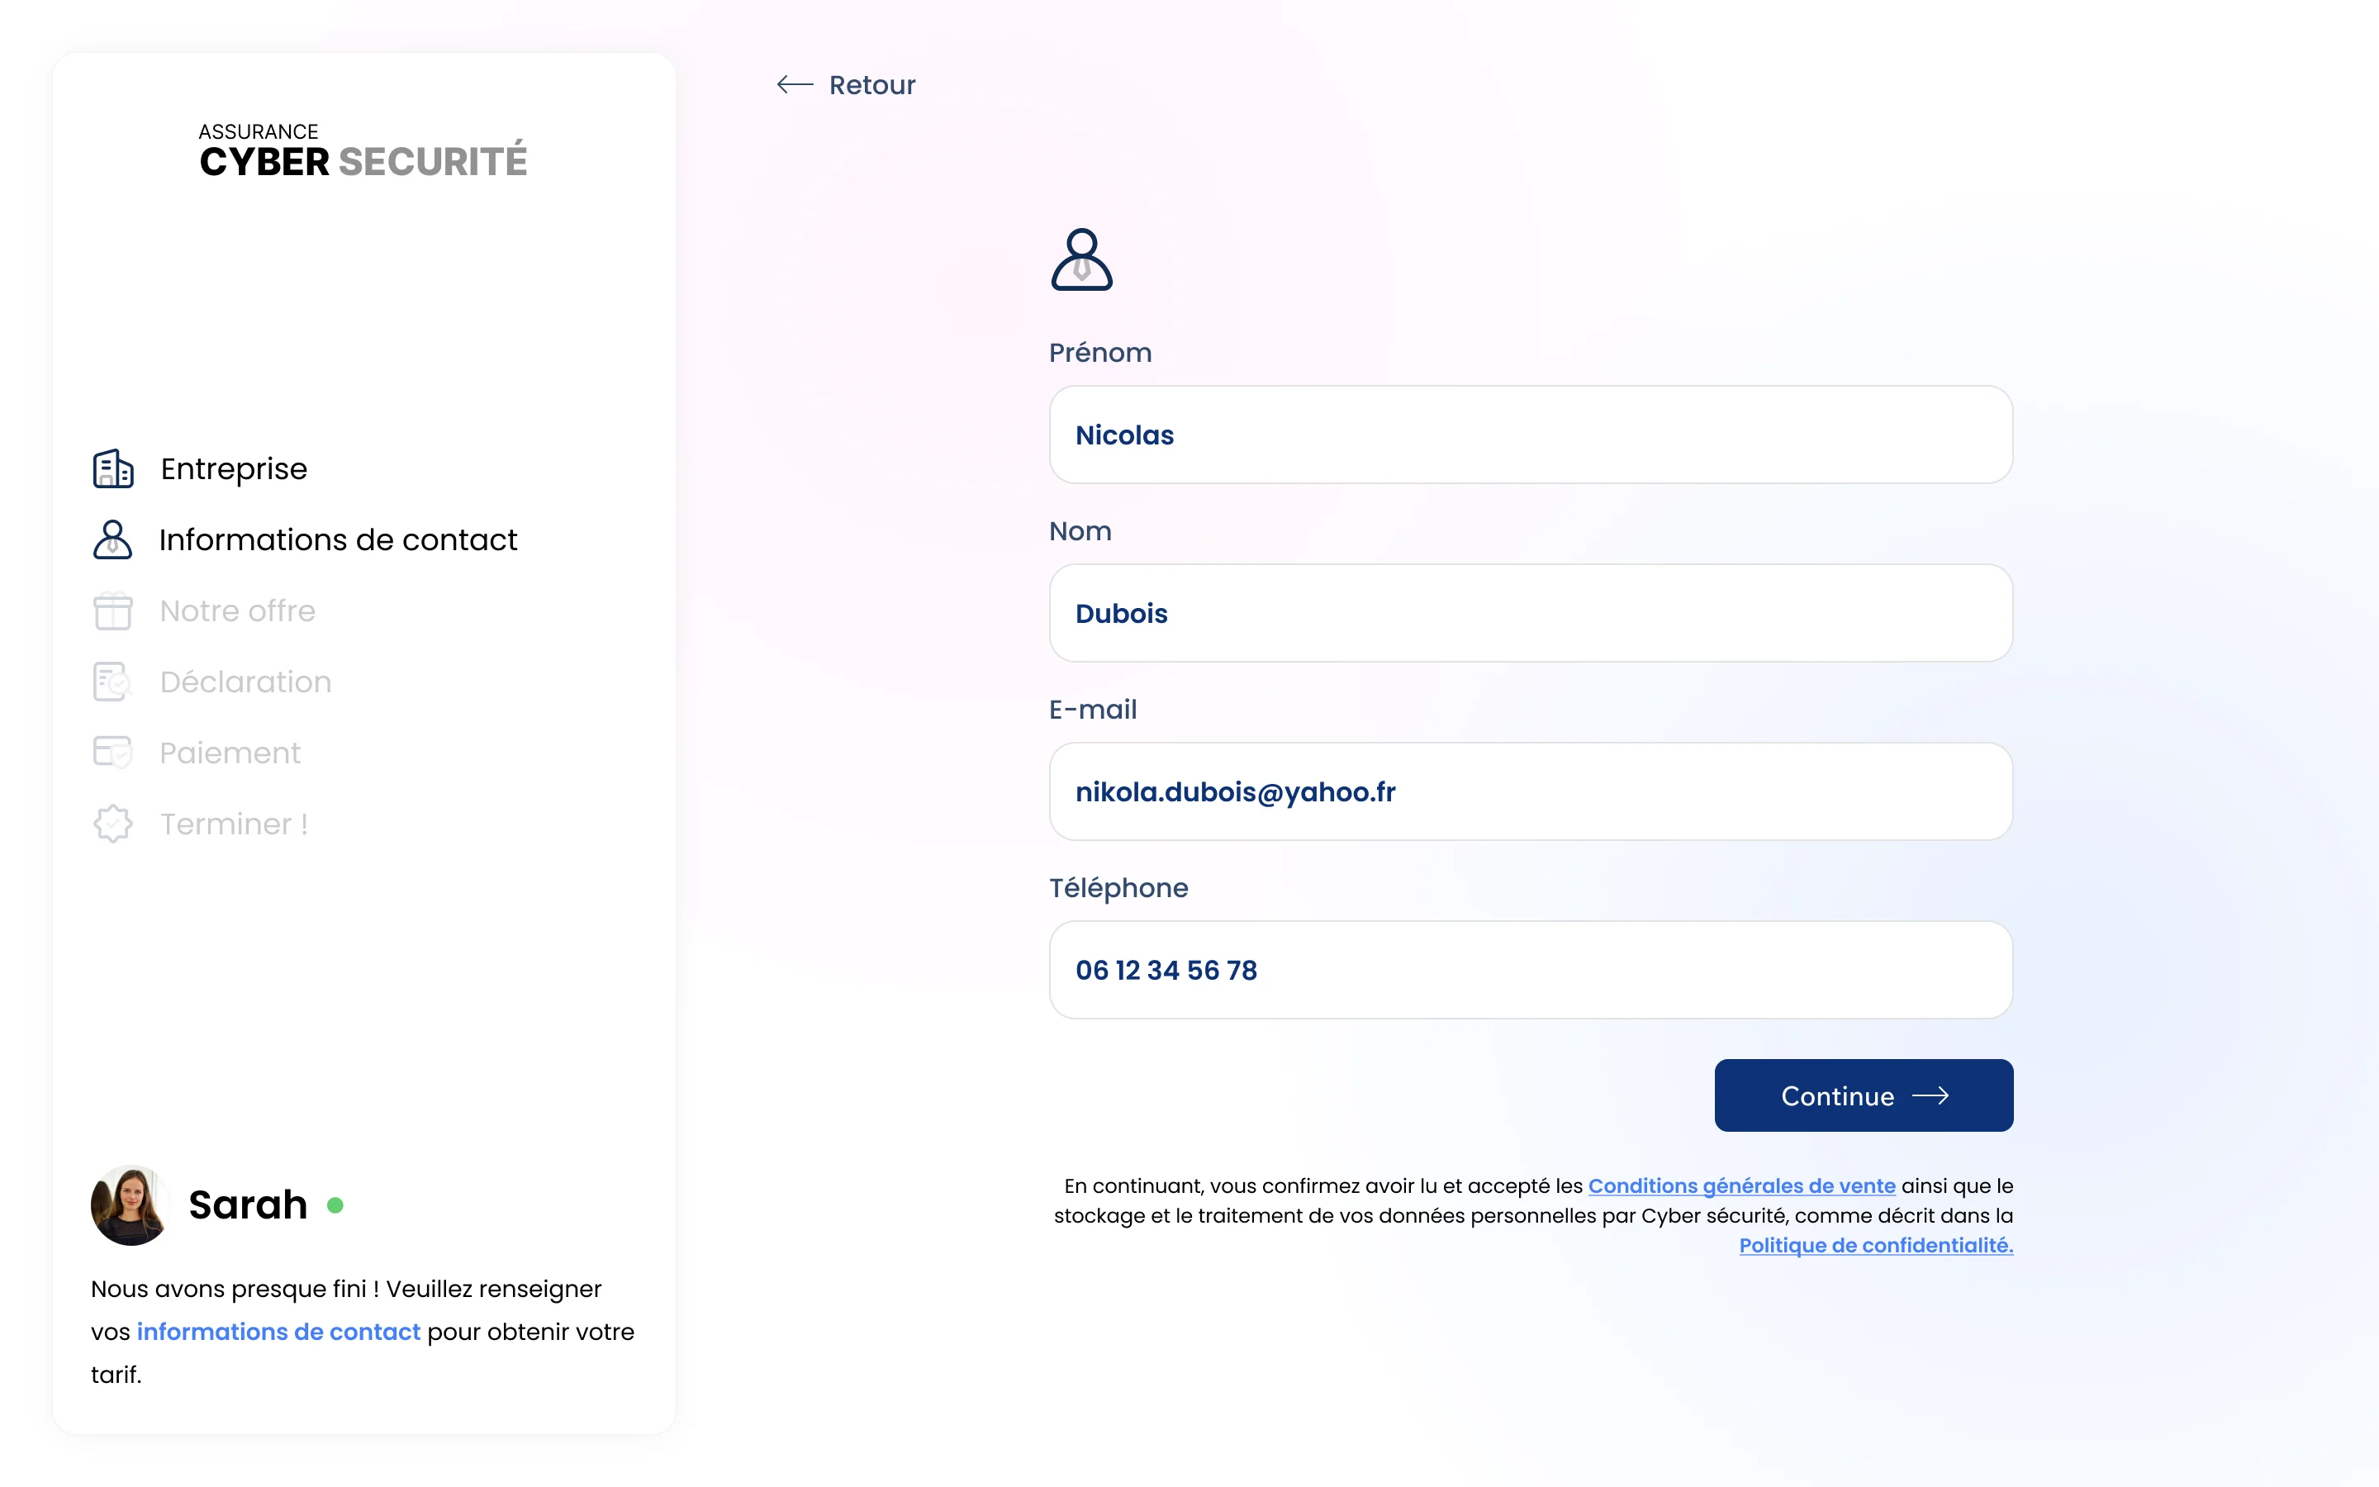The width and height of the screenshot is (2379, 1487).
Task: Click the Prénom label
Action: (x=1100, y=352)
